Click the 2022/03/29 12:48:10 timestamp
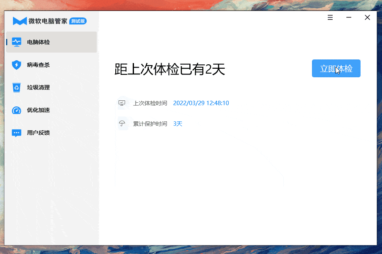 (201, 103)
